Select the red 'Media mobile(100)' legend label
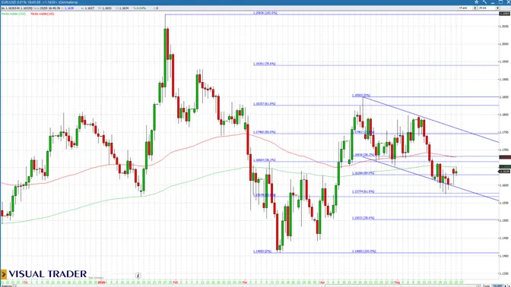The width and height of the screenshot is (511, 287). coord(43,14)
